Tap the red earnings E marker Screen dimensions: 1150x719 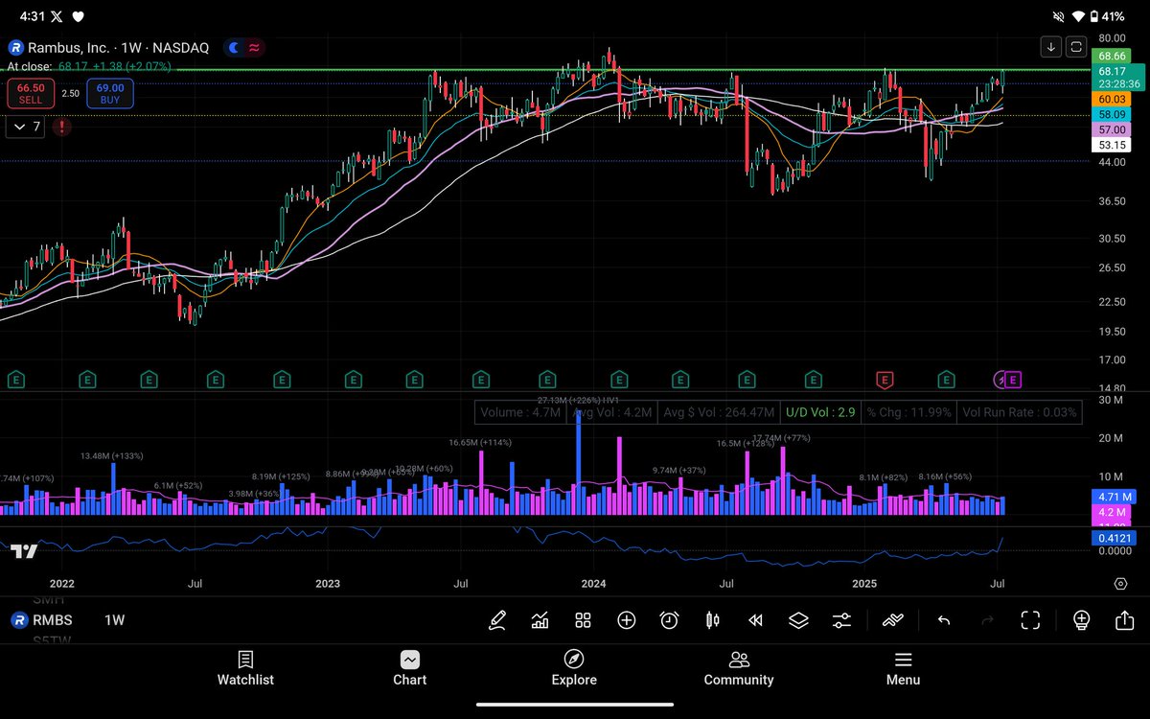point(885,380)
